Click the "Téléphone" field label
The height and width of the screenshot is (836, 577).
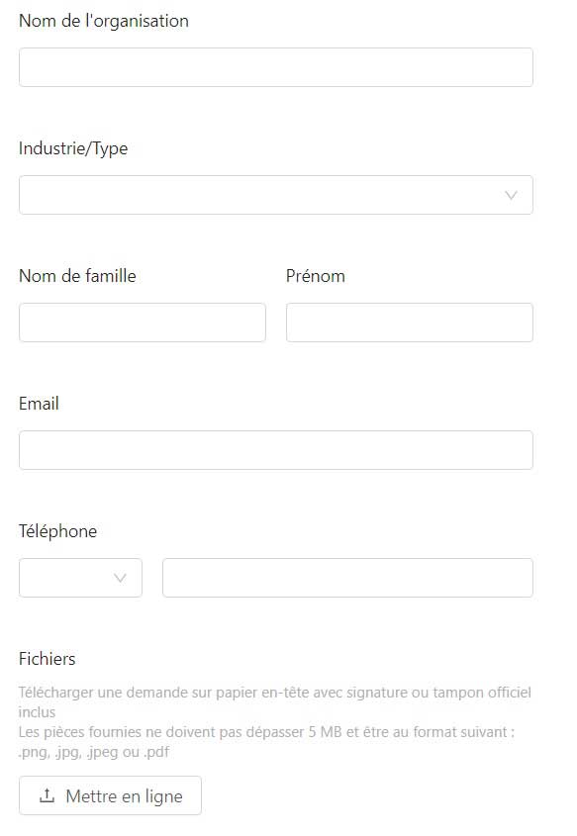pos(58,531)
